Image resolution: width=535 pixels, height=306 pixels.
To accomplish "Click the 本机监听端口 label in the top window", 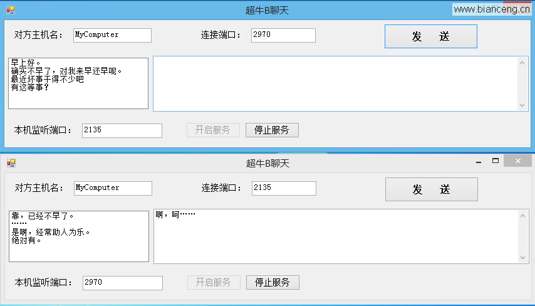I will point(43,130).
